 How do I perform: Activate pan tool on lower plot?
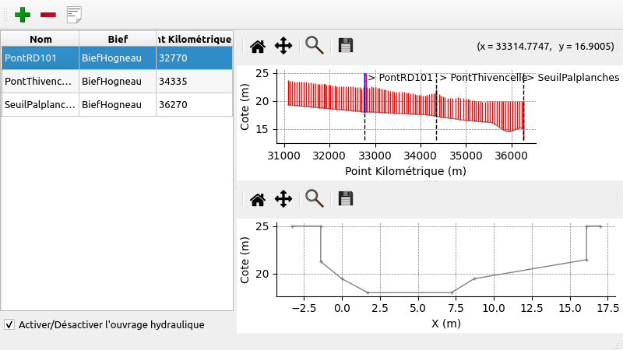(283, 199)
